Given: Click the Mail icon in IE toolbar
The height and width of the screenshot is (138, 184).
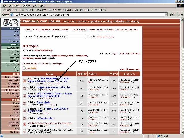Looking at the screenshot, I should point(82,10).
